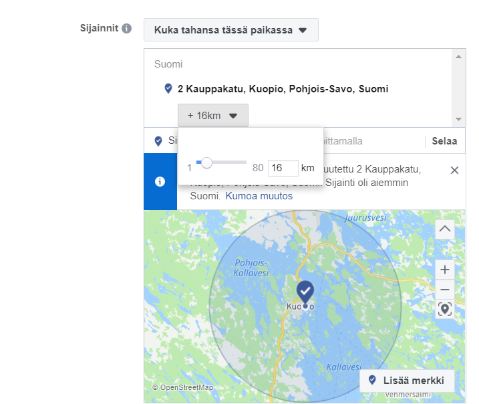The height and width of the screenshot is (404, 479).
Task: Select the '2 Kauppakatu, Kuopio, Pohjois-Savo, Suomi' location
Action: (x=283, y=89)
